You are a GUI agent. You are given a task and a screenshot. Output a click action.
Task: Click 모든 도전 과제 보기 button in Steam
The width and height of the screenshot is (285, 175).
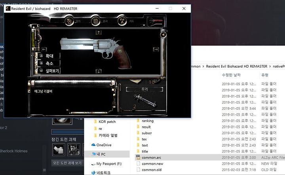[67, 163]
